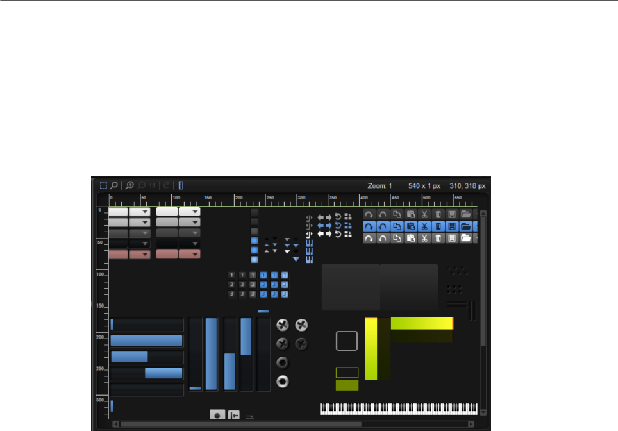
Task: Click the piano keyboard strip in the image
Action: (x=399, y=409)
